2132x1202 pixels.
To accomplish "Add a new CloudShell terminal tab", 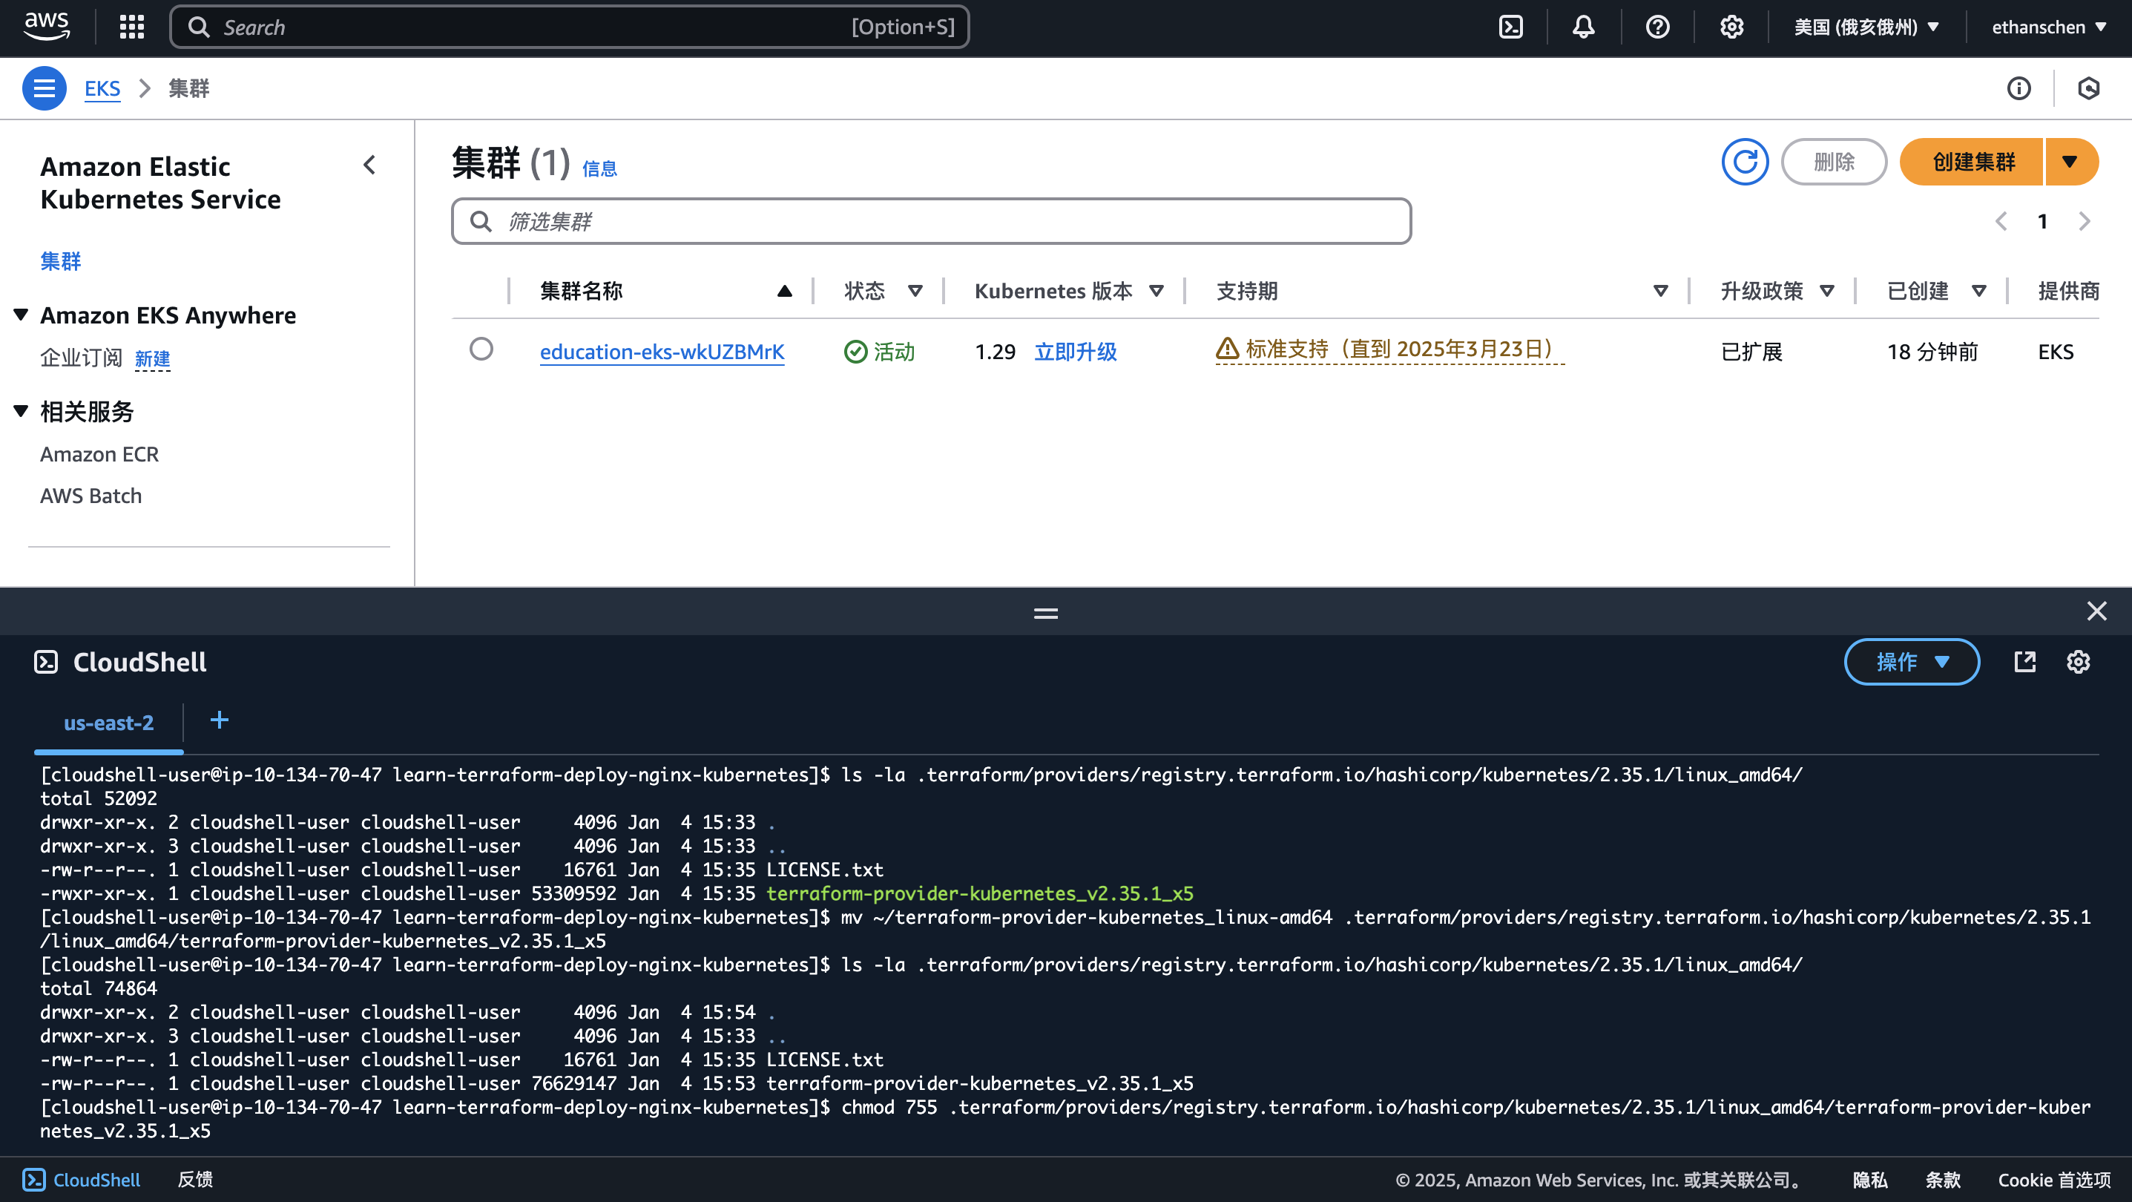I will point(220,720).
